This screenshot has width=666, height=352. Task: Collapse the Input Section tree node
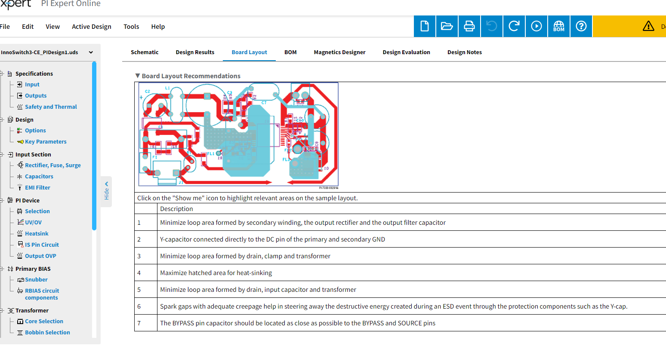point(2,155)
